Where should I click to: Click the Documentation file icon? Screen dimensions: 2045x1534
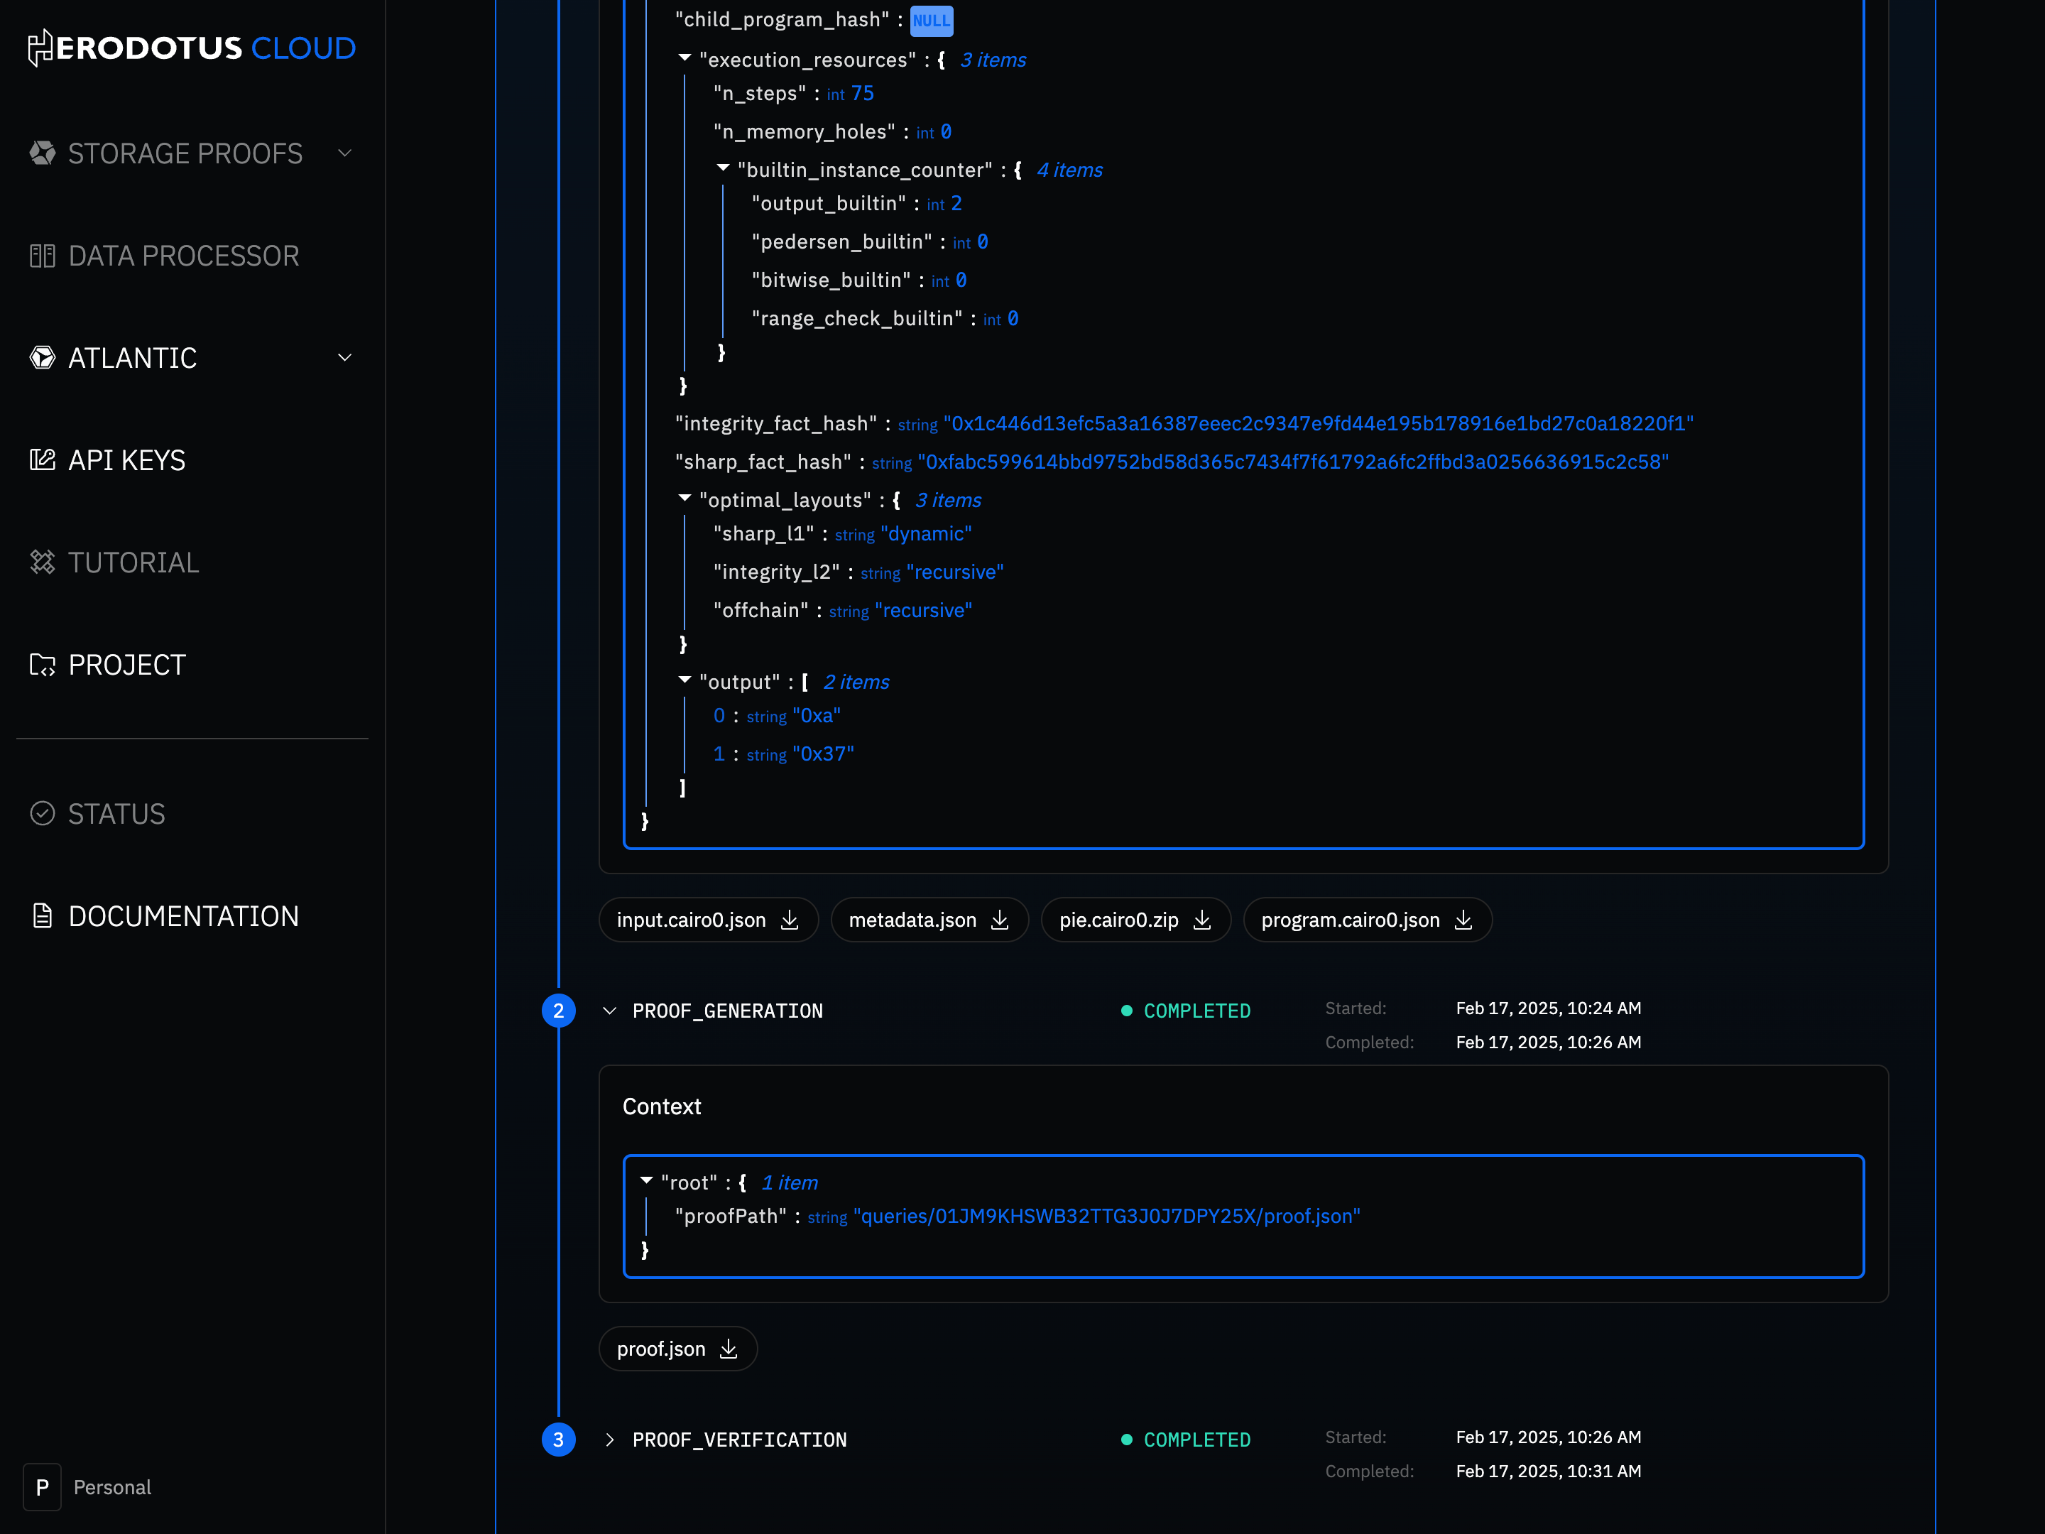click(x=43, y=916)
